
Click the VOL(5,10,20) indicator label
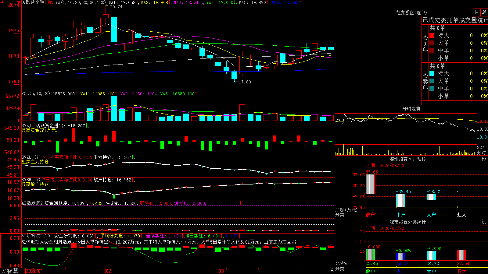coord(36,94)
